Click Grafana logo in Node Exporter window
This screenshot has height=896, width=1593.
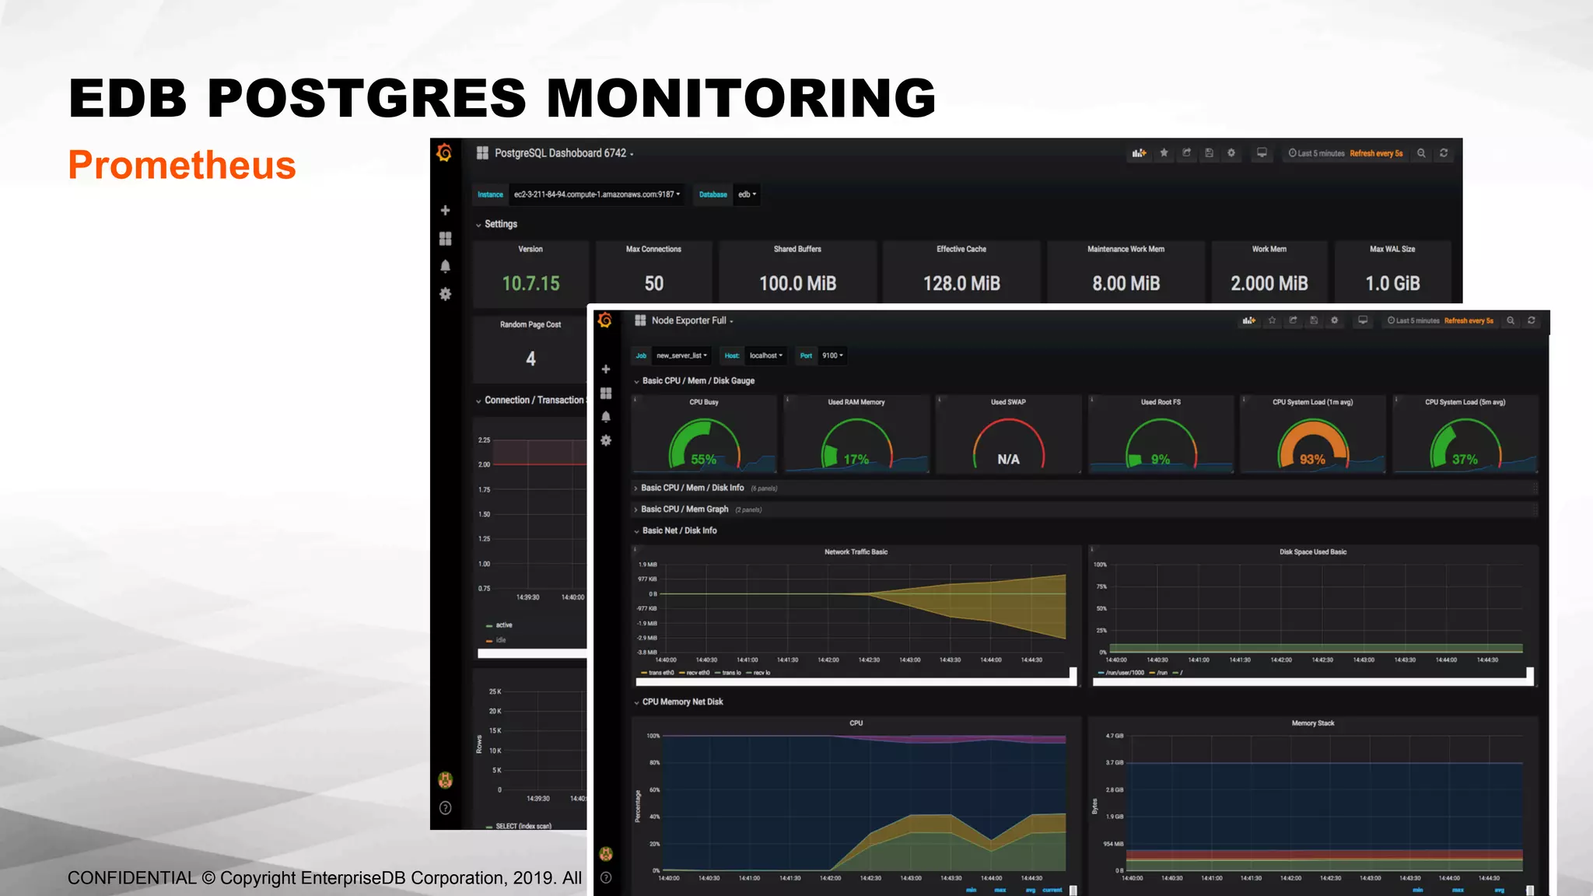pyautogui.click(x=605, y=320)
